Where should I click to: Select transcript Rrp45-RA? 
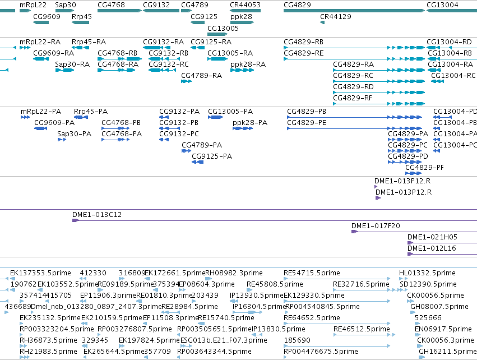click(89, 42)
